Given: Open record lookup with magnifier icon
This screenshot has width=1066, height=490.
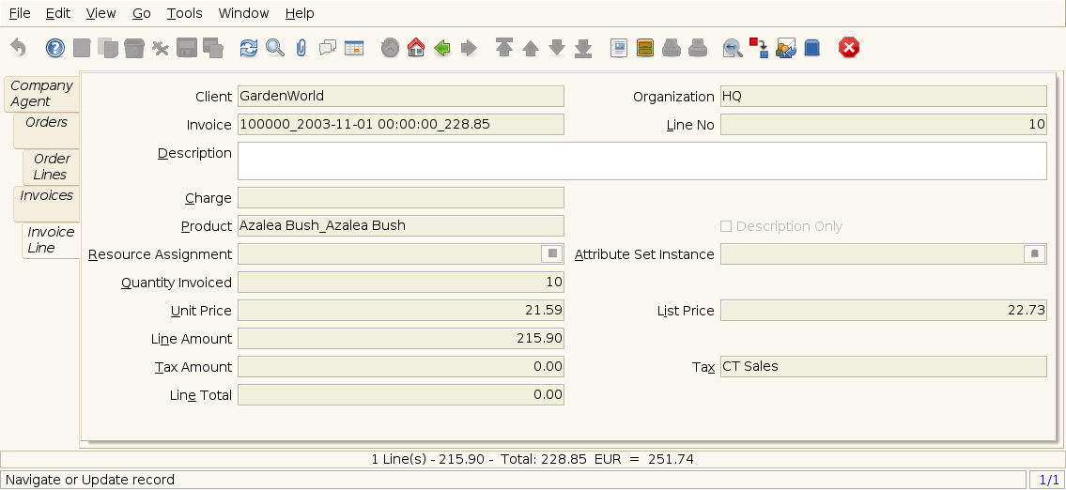Looking at the screenshot, I should (274, 48).
